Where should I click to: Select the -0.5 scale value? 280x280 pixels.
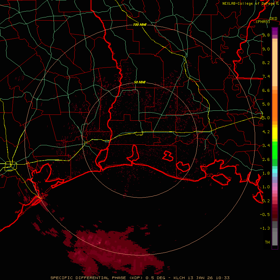coord(265,215)
